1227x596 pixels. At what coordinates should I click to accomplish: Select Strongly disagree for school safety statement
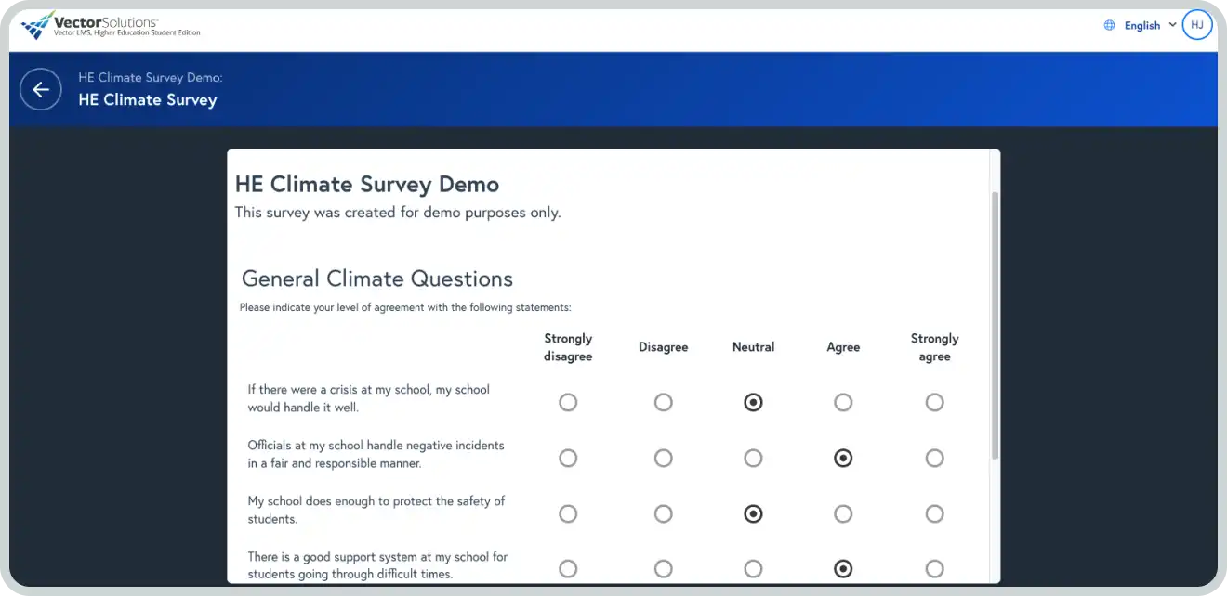point(568,513)
